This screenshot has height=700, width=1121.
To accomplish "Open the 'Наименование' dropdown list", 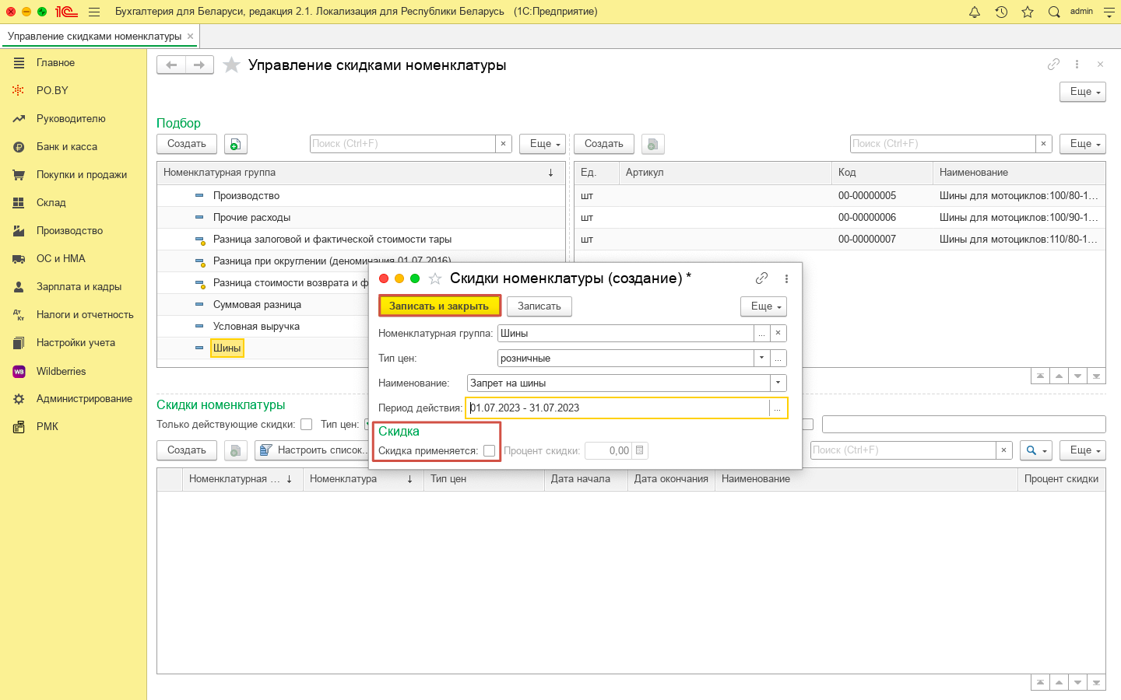I will coord(778,383).
